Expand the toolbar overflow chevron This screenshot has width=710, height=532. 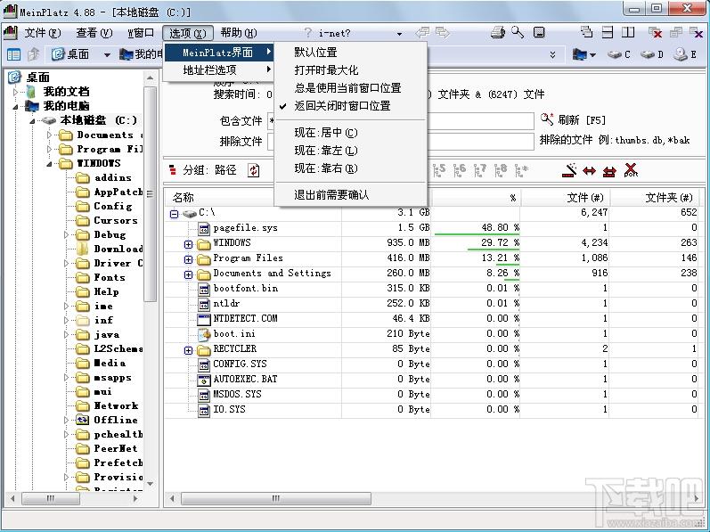coord(552,54)
